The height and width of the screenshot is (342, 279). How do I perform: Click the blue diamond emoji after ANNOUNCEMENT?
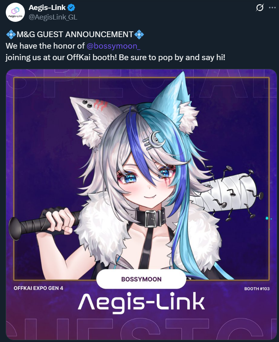(139, 34)
